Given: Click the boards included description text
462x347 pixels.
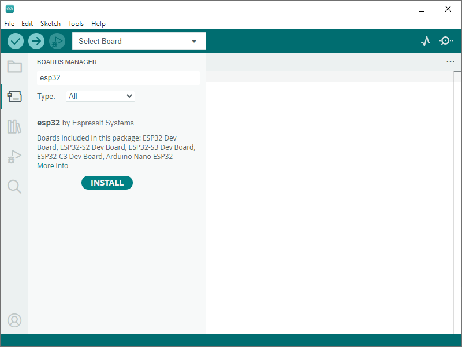Looking at the screenshot, I should [116, 147].
